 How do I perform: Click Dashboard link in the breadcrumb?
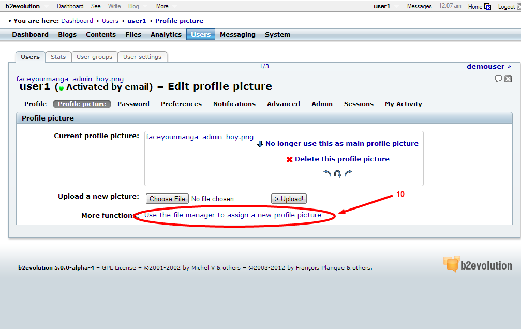77,21
